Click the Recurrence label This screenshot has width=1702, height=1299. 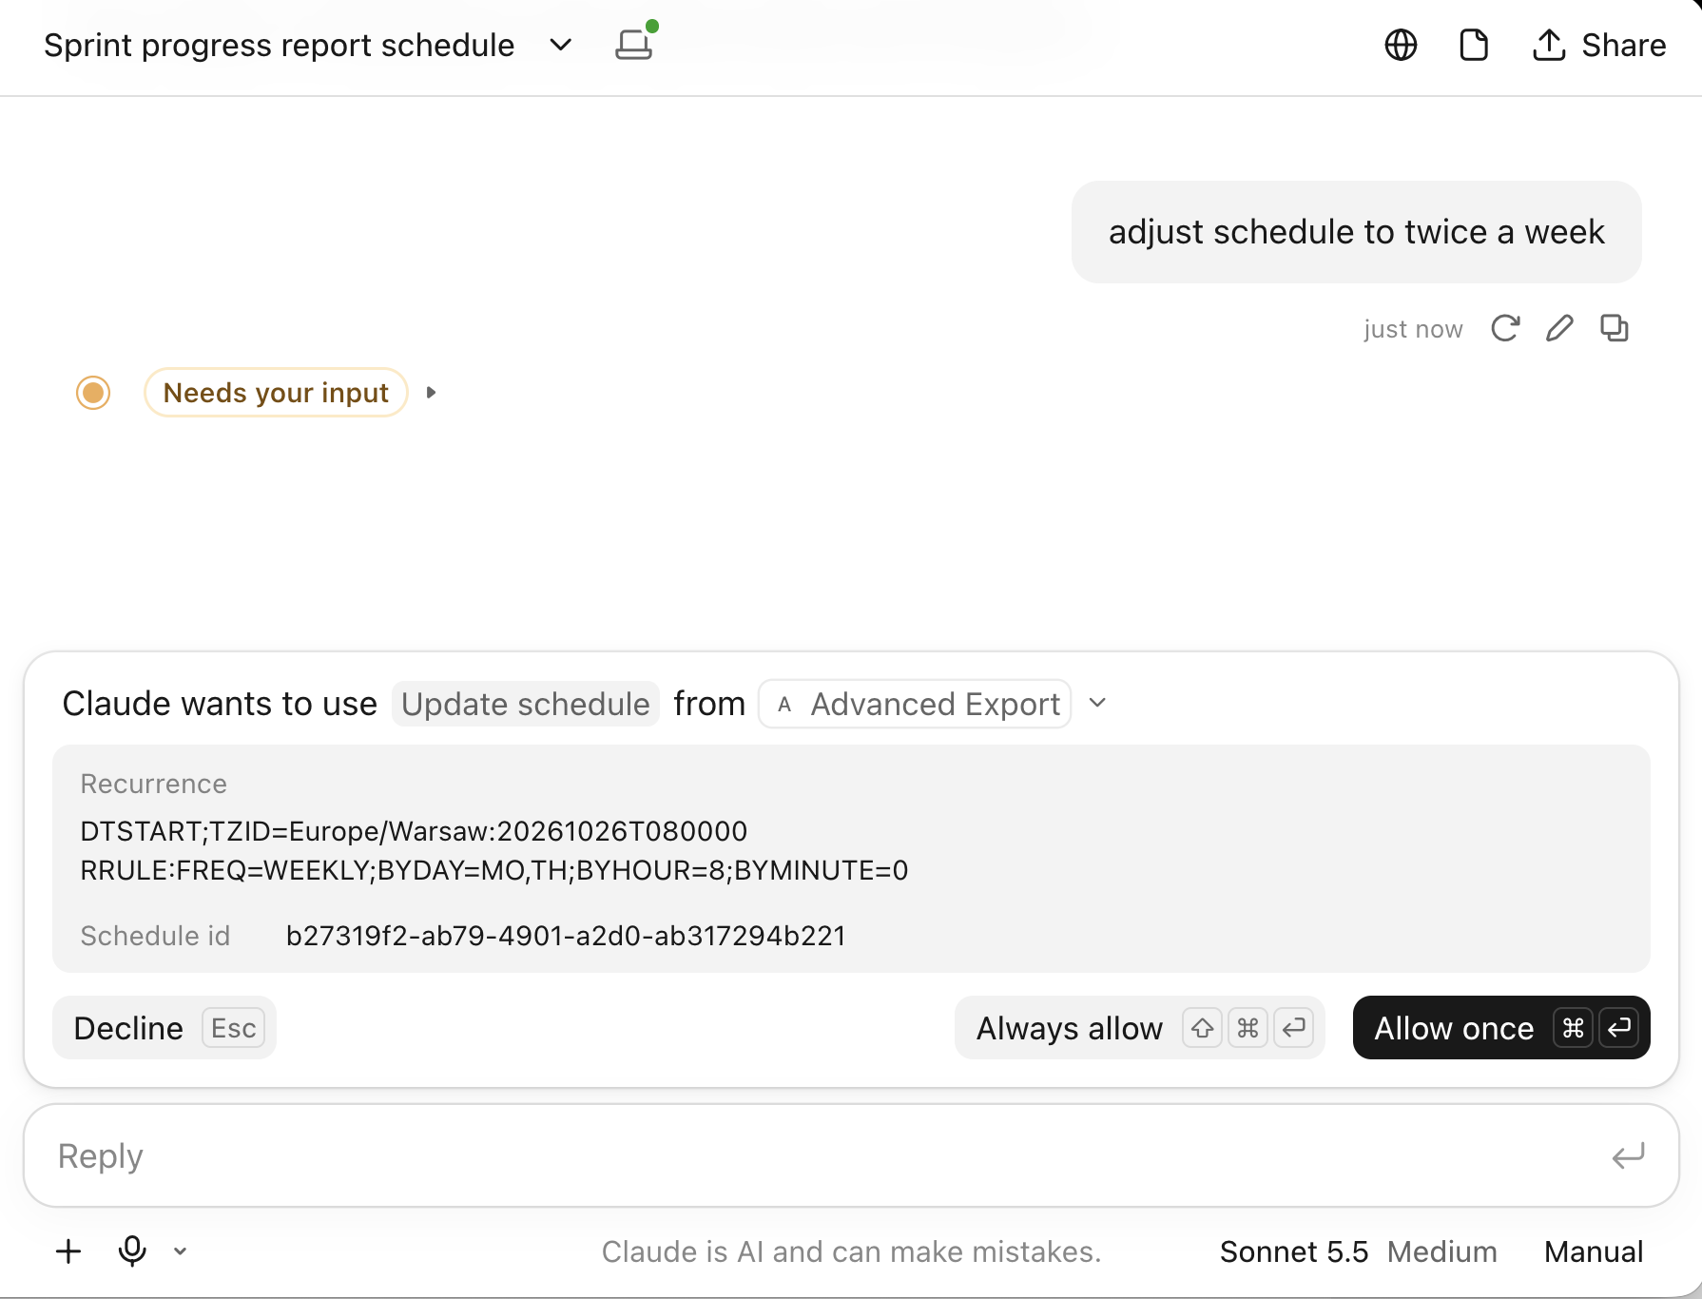pos(153,784)
